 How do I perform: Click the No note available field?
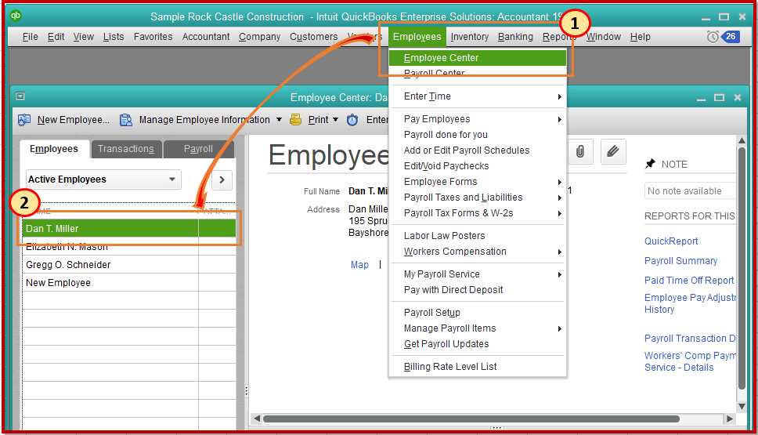[x=691, y=190]
